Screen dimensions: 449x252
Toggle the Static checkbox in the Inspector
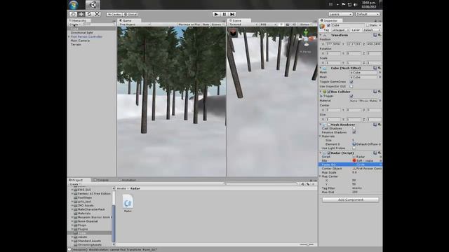click(x=368, y=25)
